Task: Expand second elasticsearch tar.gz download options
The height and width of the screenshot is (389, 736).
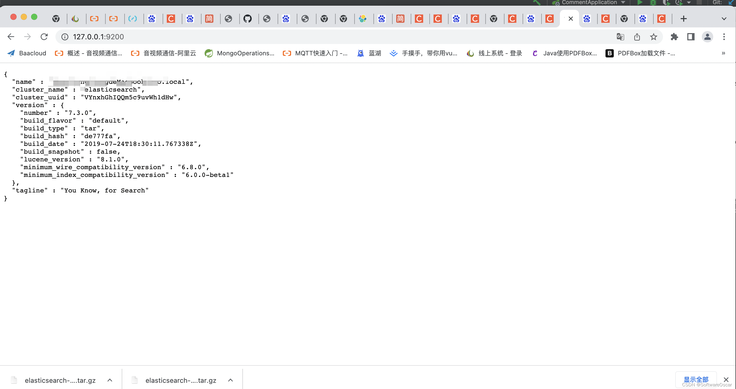Action: tap(230, 380)
